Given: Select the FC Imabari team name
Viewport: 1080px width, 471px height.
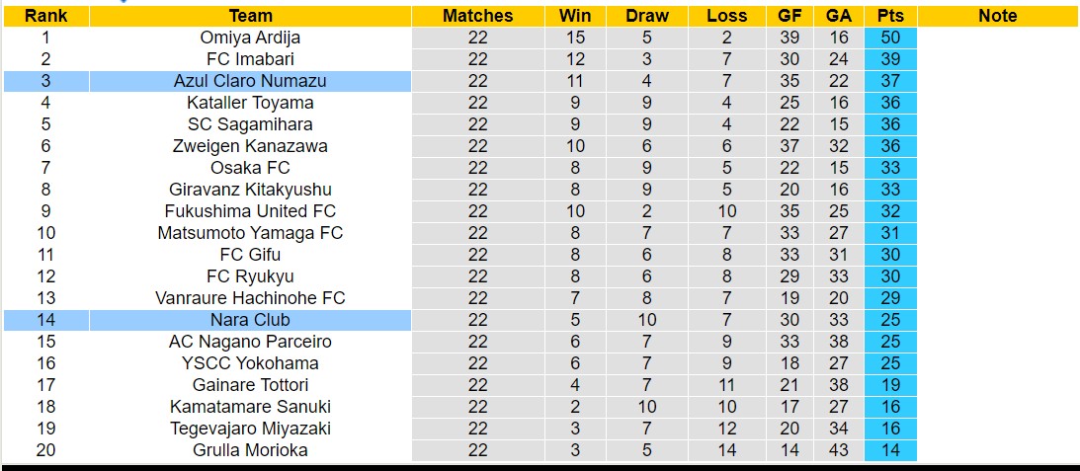Looking at the screenshot, I should point(250,59).
